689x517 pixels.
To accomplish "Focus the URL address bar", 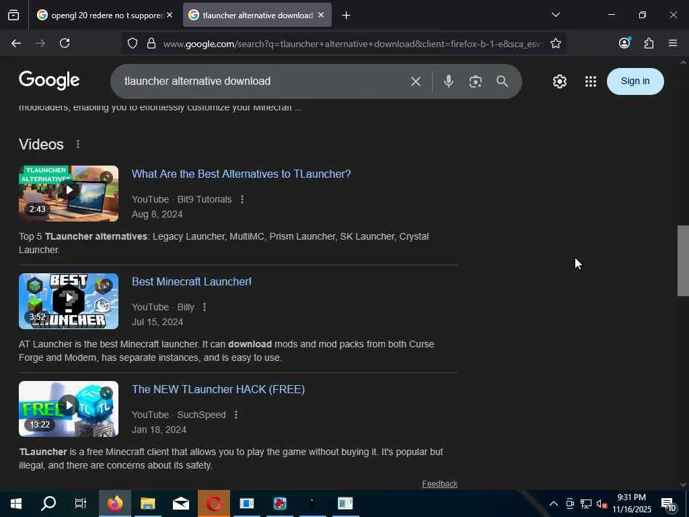I will point(351,44).
